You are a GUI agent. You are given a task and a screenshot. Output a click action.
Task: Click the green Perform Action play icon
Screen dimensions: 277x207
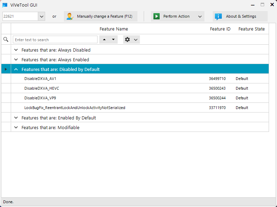[x=157, y=16]
